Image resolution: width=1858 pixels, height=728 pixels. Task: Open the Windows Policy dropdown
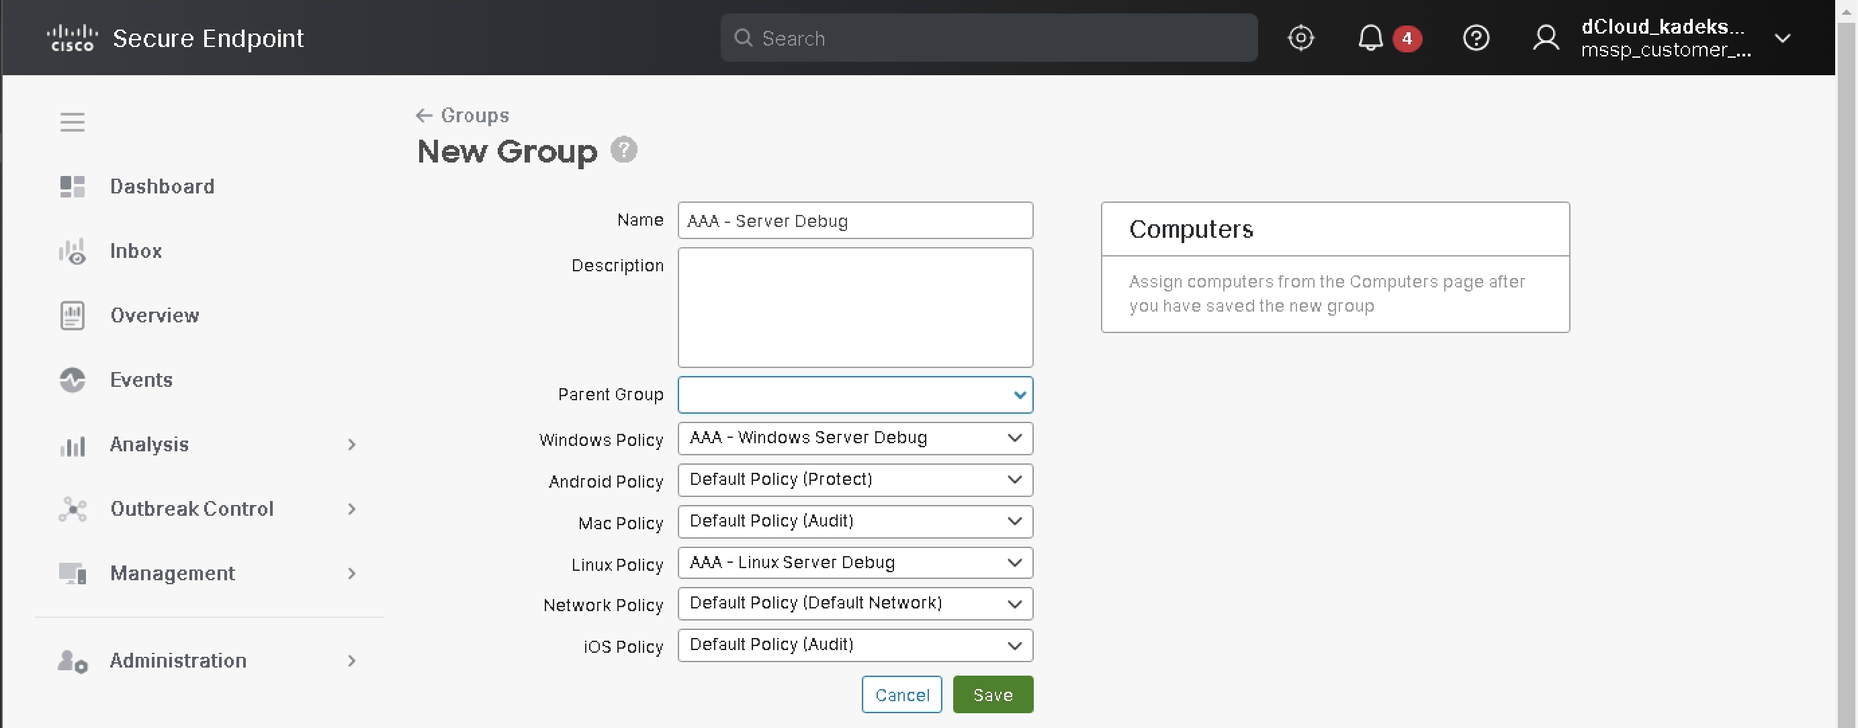(x=854, y=439)
